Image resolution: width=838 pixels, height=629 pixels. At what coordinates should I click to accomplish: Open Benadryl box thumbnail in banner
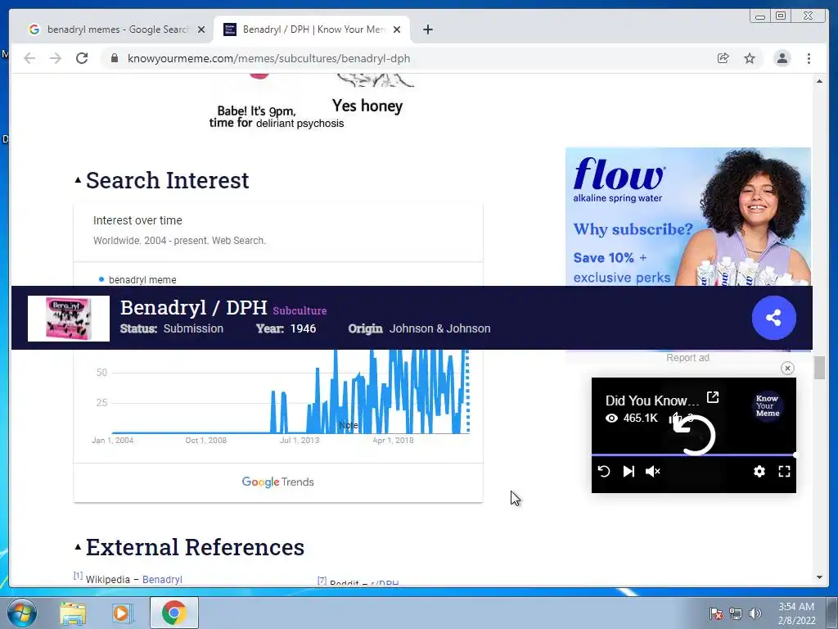pos(69,319)
